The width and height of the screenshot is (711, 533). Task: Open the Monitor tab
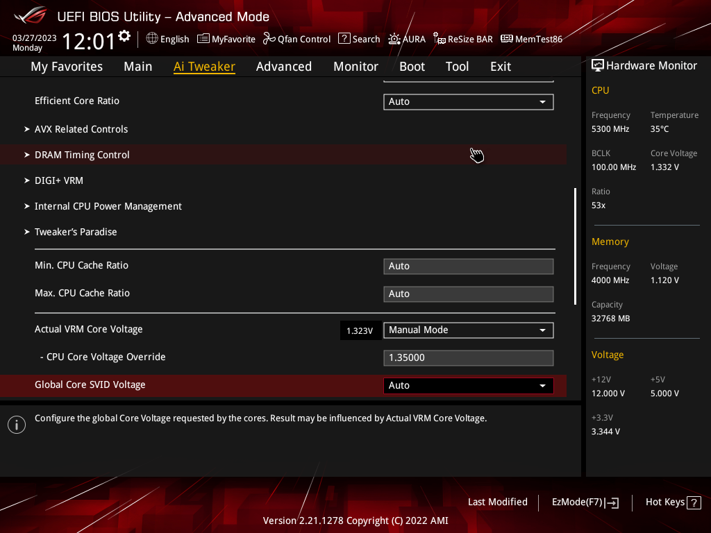pos(356,67)
